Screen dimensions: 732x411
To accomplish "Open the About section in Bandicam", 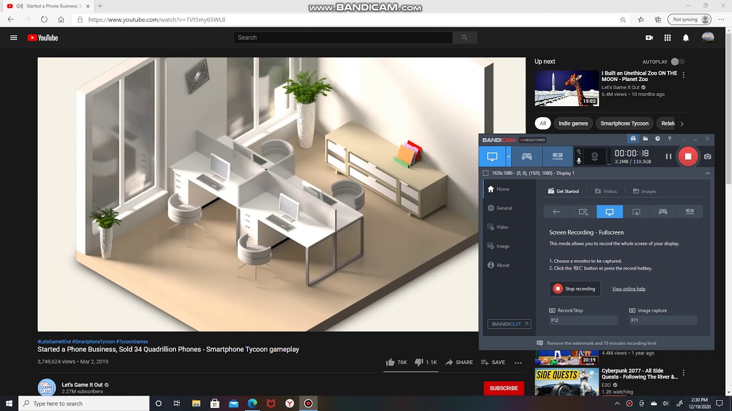I will pos(498,265).
